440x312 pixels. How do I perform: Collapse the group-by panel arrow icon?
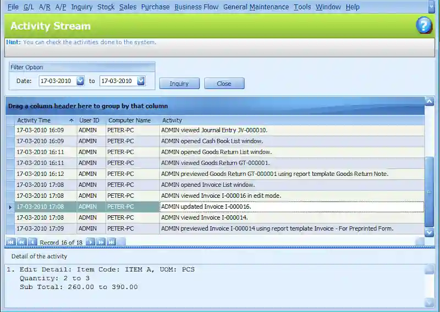pyautogui.click(x=430, y=102)
